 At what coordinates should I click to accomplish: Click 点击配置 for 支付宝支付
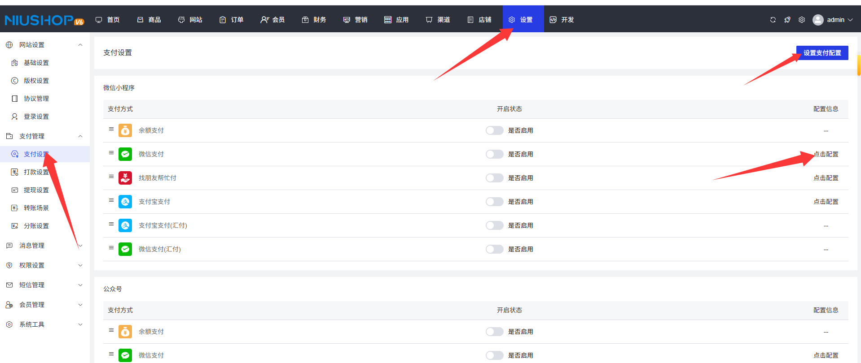826,202
